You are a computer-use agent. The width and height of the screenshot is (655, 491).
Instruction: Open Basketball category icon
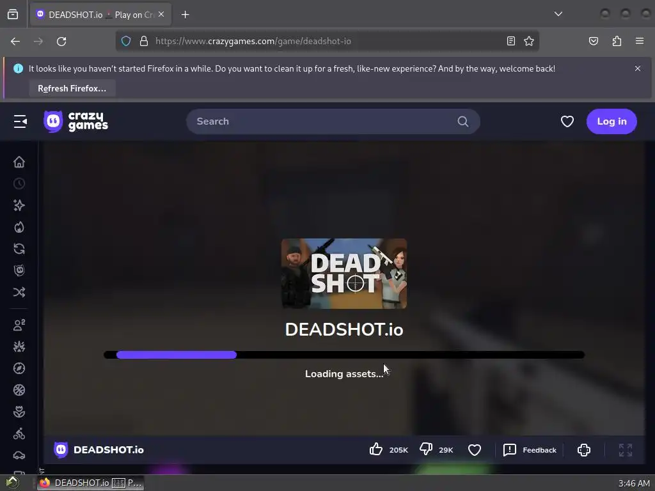click(19, 390)
